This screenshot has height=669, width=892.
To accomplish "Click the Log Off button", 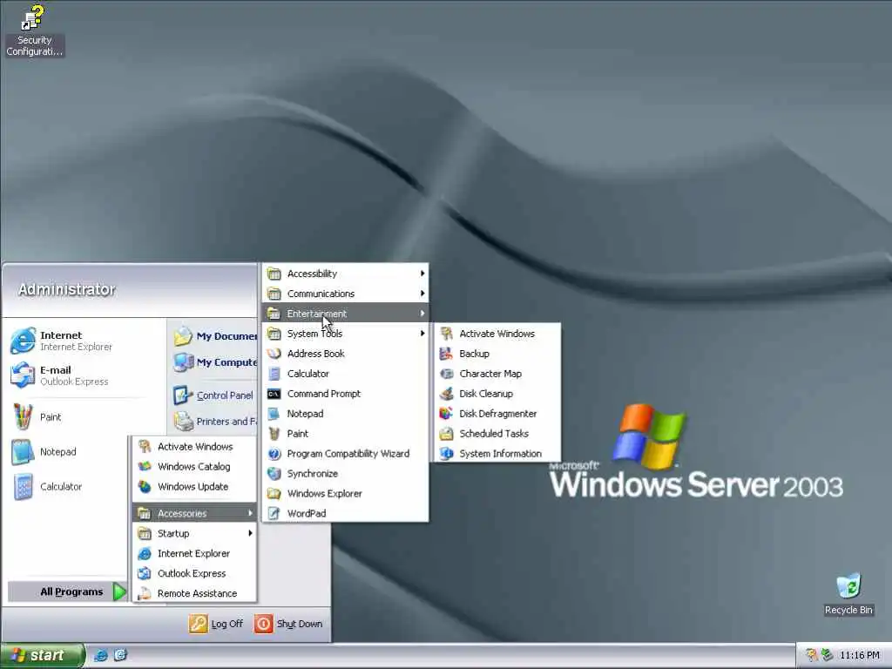I will point(216,624).
